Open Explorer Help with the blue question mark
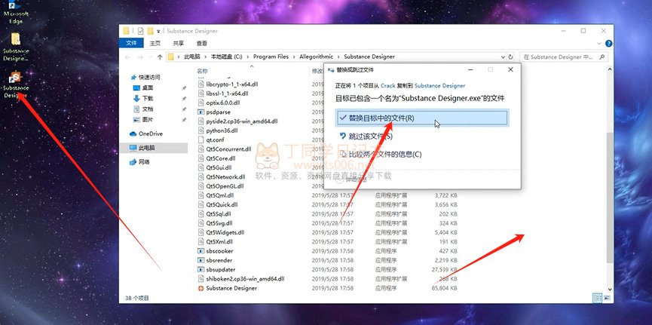 pos(608,43)
